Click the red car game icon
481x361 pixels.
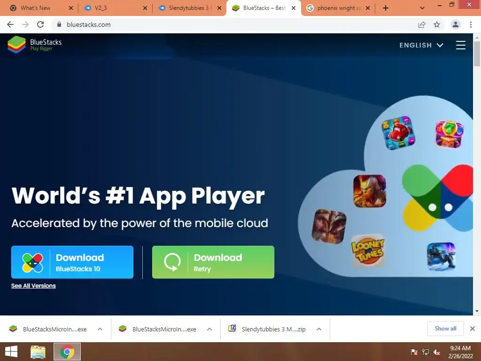tap(398, 133)
